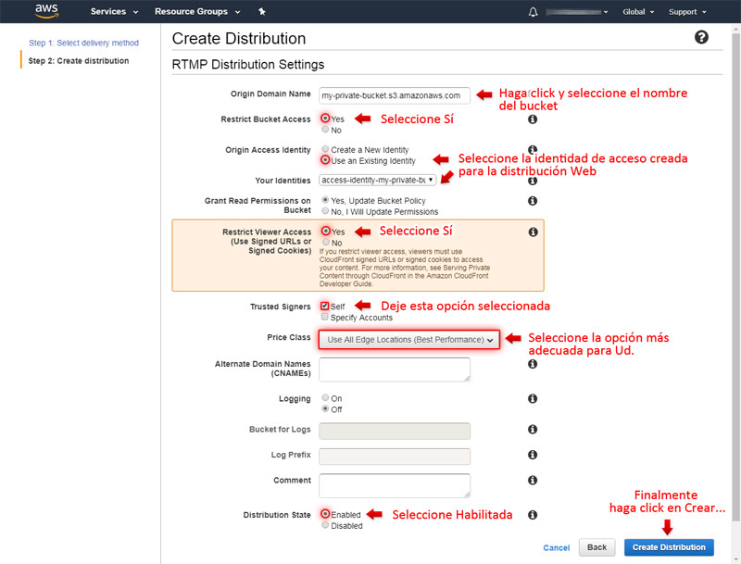Show info icon for Comment
Screen dimensions: 741x564
(x=533, y=480)
